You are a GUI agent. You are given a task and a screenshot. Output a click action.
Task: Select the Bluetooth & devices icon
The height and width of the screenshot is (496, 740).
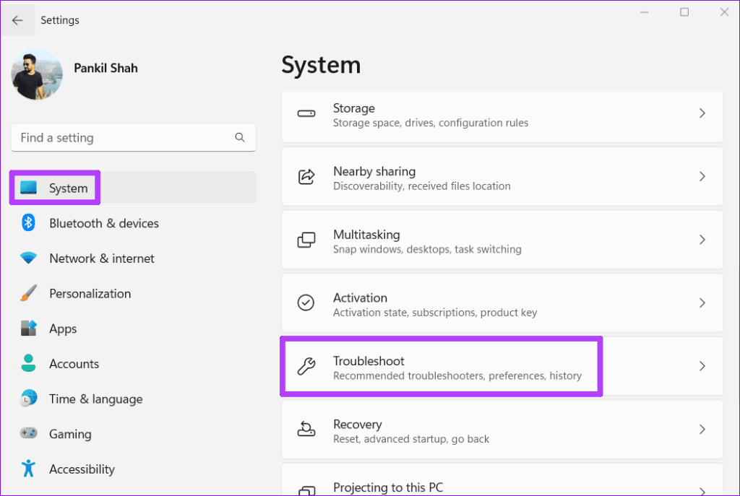coord(29,223)
